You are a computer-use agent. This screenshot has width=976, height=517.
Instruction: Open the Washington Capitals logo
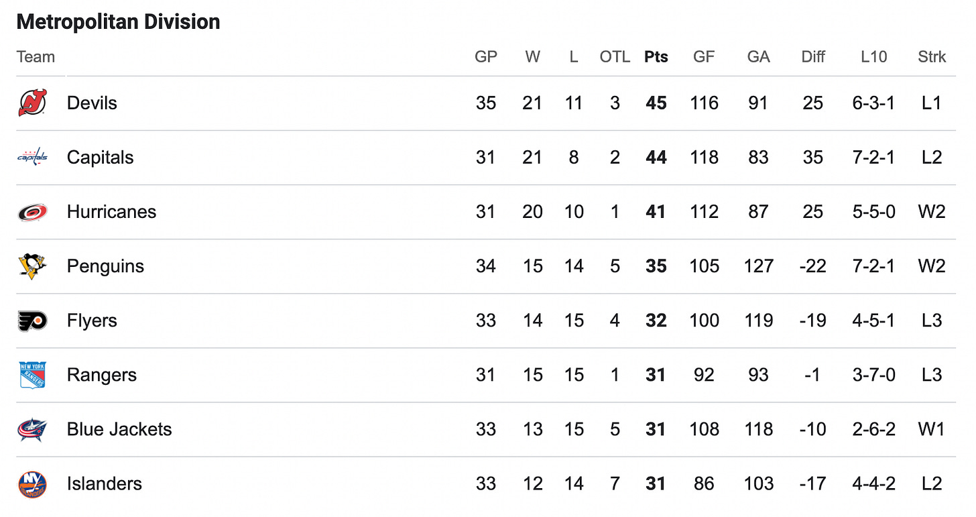32,158
